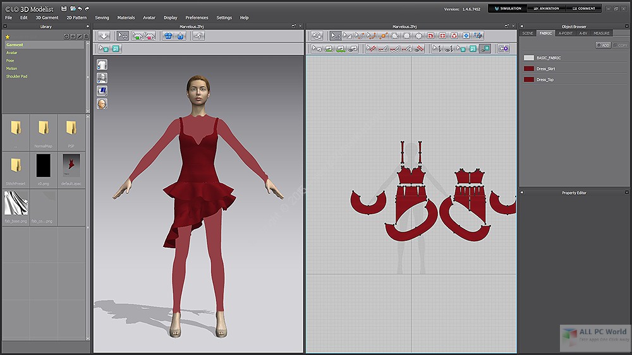Click the green pin tool icon
Image resolution: width=632 pixels, height=355 pixels.
tap(137, 36)
